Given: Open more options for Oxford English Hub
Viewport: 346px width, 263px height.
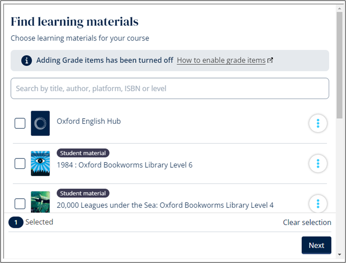Looking at the screenshot, I should point(318,123).
